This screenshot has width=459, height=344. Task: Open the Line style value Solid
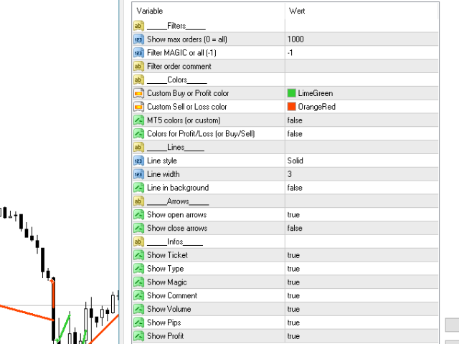pyautogui.click(x=361, y=161)
